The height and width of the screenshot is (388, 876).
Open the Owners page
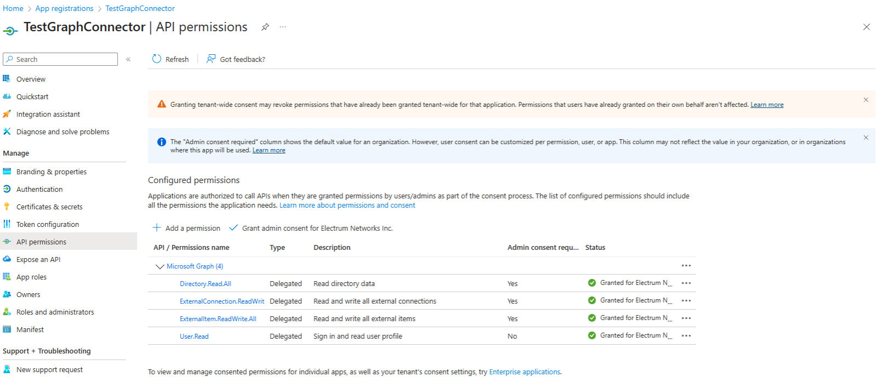tap(28, 294)
